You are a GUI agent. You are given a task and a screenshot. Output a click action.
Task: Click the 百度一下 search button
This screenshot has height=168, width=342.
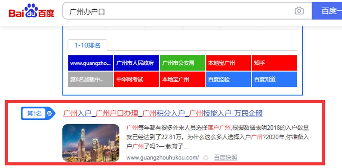(327, 11)
